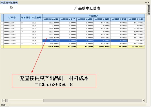This screenshot has width=151, height=107.
Task: Click the total cell showing 10349.4000
Action: point(136,47)
